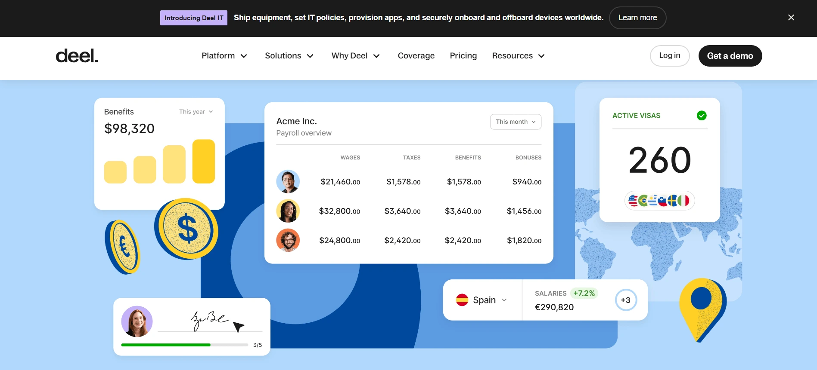Click the avatar in the $21,460.00 row
This screenshot has height=370, width=817.
click(288, 181)
